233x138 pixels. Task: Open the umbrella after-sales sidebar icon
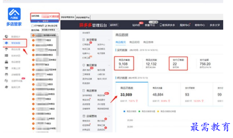tap(6, 49)
